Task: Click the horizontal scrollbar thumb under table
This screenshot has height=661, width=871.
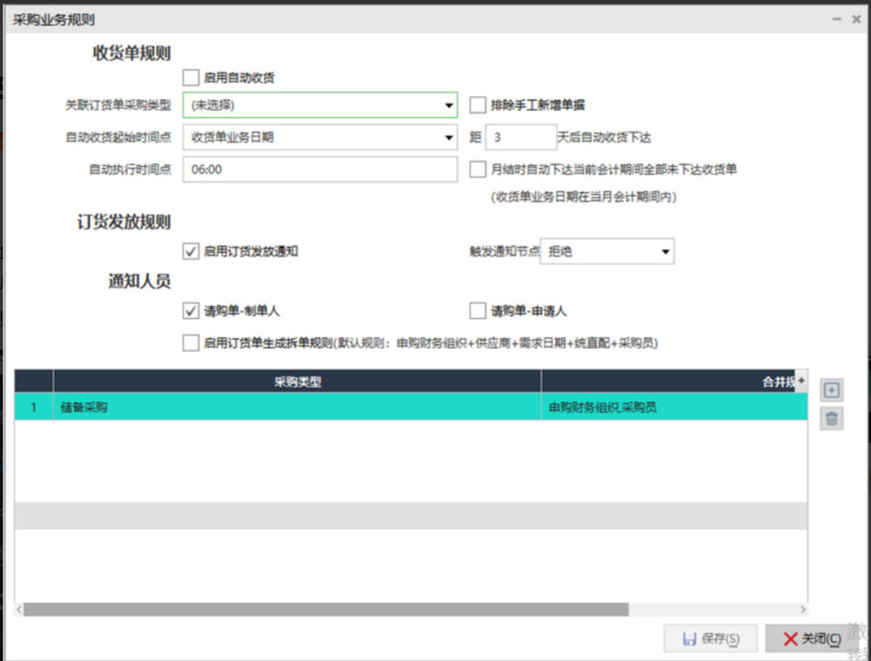Action: 325,610
